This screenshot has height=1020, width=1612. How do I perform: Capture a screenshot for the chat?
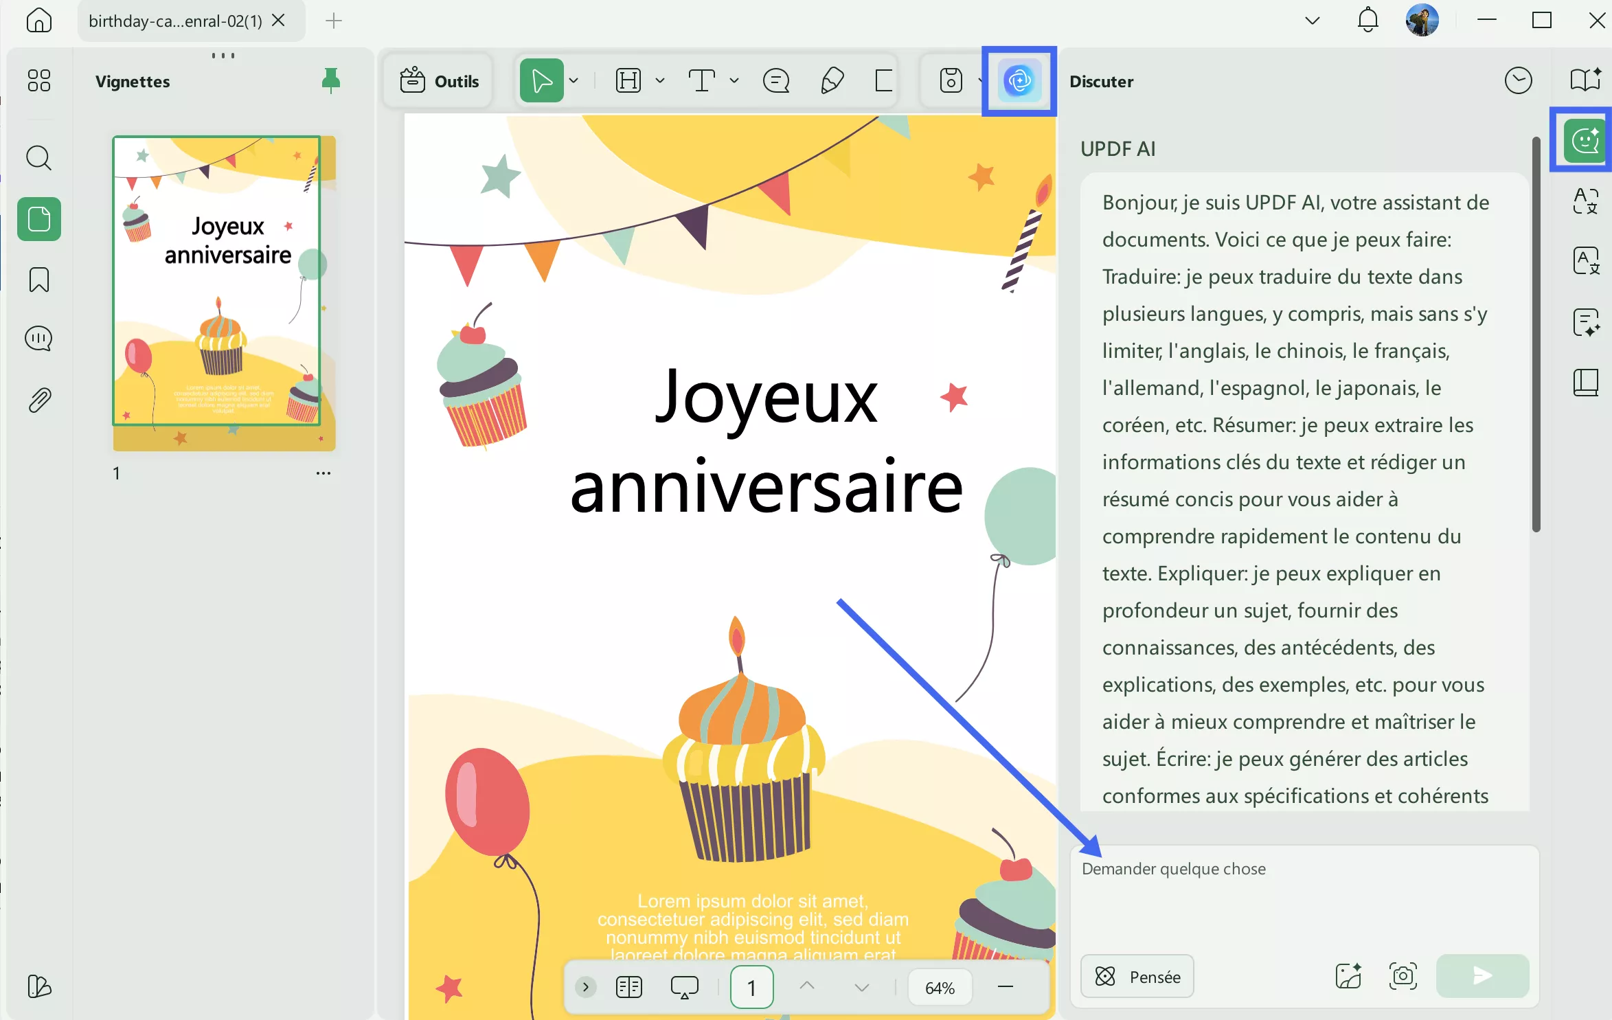(x=1403, y=975)
